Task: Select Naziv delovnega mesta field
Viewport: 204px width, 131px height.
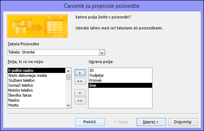Action: (x=37, y=75)
